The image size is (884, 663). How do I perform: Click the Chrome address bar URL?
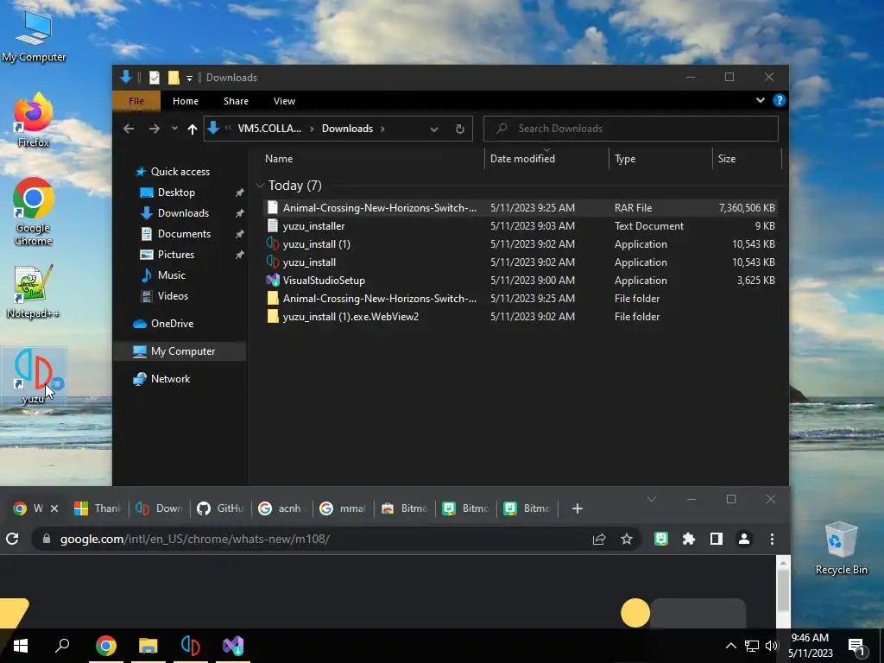(194, 539)
